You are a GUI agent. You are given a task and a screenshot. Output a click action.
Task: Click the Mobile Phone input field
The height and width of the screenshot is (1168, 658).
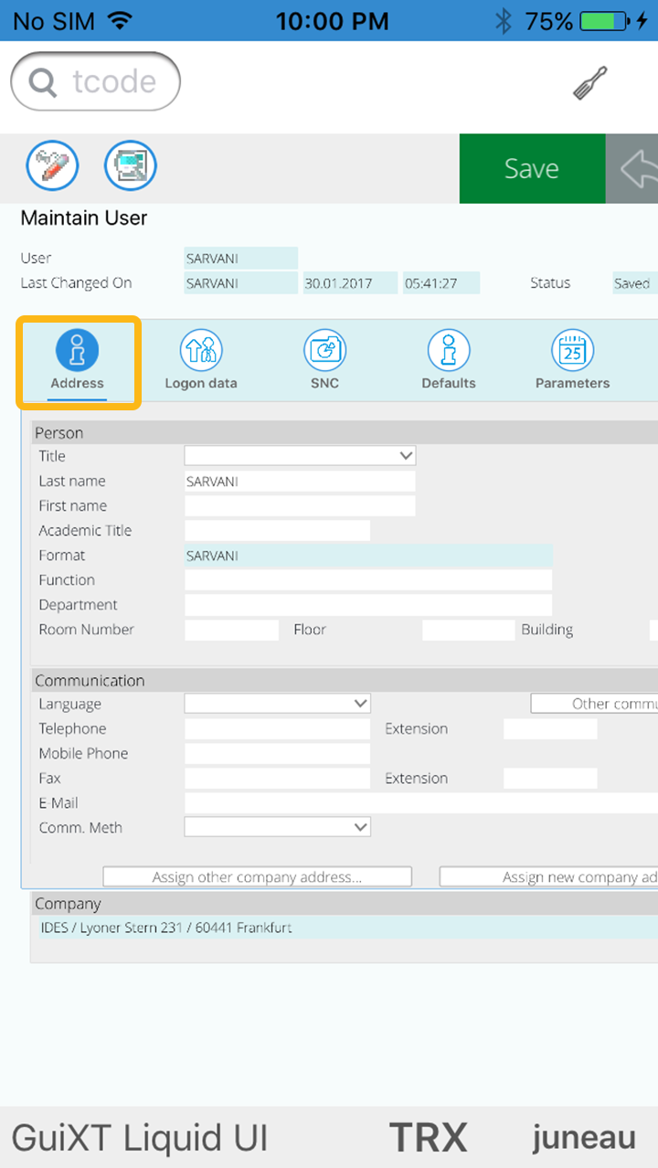pos(277,753)
